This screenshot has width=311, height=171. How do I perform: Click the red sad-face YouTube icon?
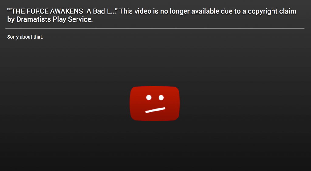coord(155,103)
